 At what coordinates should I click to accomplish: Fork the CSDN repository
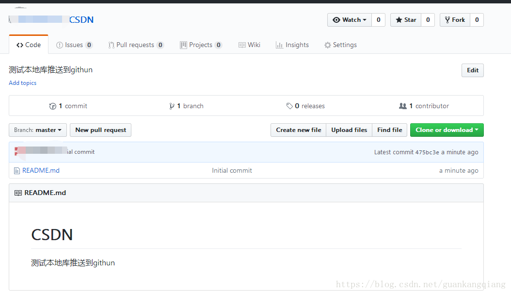coord(455,20)
